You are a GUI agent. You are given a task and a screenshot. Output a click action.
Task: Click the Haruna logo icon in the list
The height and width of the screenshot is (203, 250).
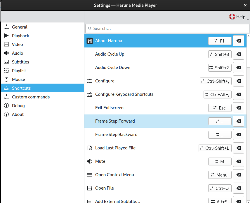90,41
